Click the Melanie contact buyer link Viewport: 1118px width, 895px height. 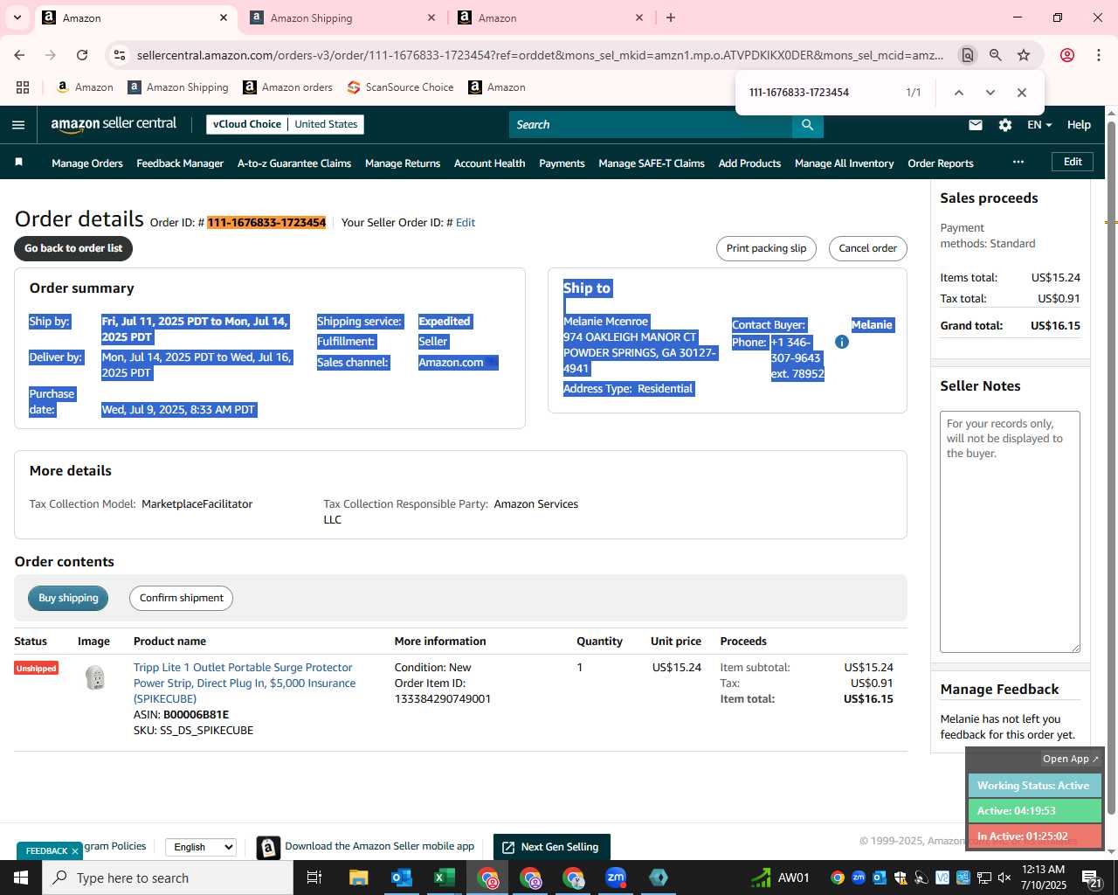[x=872, y=325]
